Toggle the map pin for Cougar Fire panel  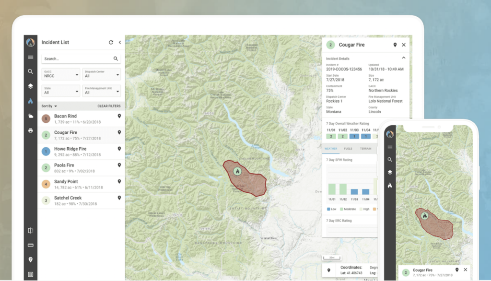[x=395, y=45]
